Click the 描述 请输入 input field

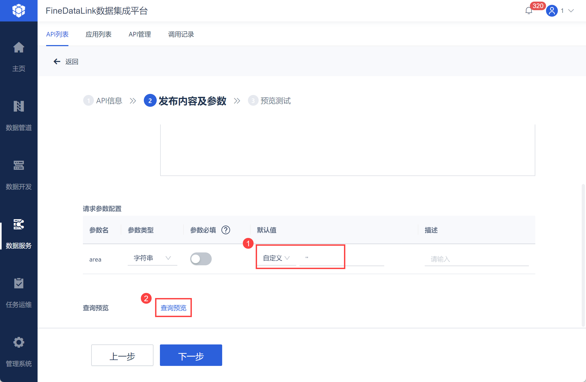point(476,259)
